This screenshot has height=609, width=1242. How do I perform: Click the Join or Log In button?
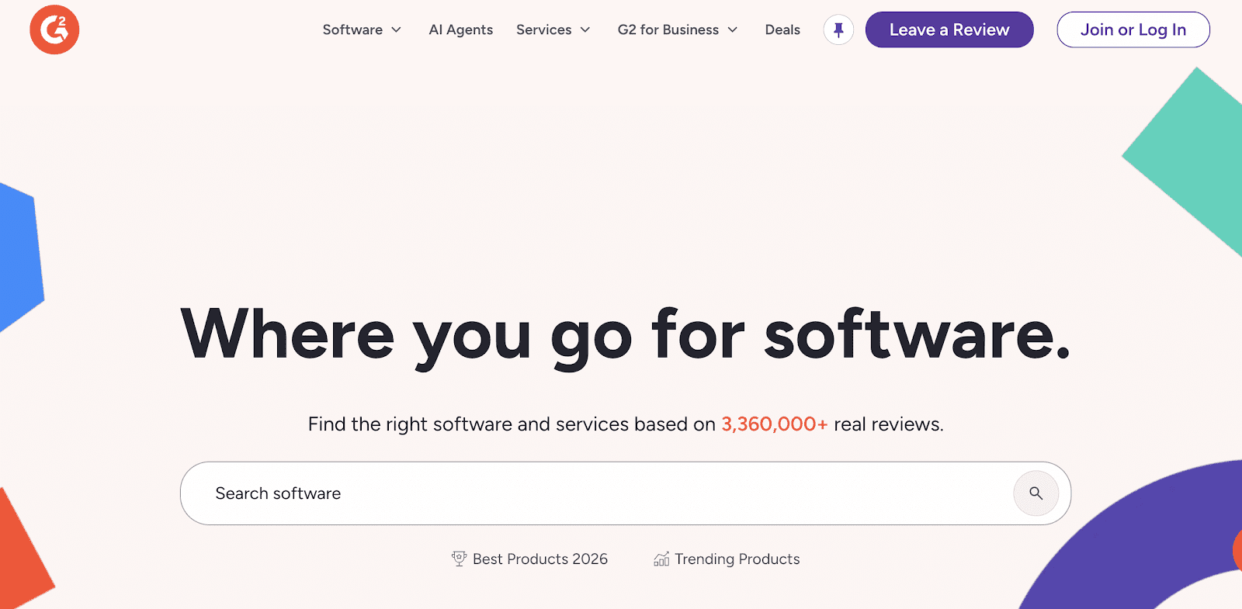click(x=1133, y=29)
